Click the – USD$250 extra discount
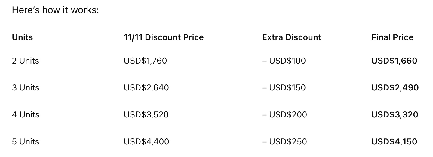This screenshot has width=433, height=157. tap(284, 141)
